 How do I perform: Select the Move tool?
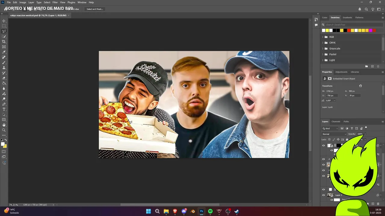point(4,21)
